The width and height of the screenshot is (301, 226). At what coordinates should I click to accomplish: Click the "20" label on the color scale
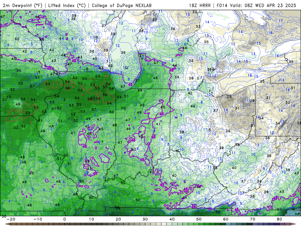pyautogui.click(x=118, y=219)
